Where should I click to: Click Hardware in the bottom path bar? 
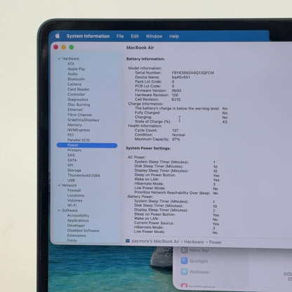click(194, 242)
